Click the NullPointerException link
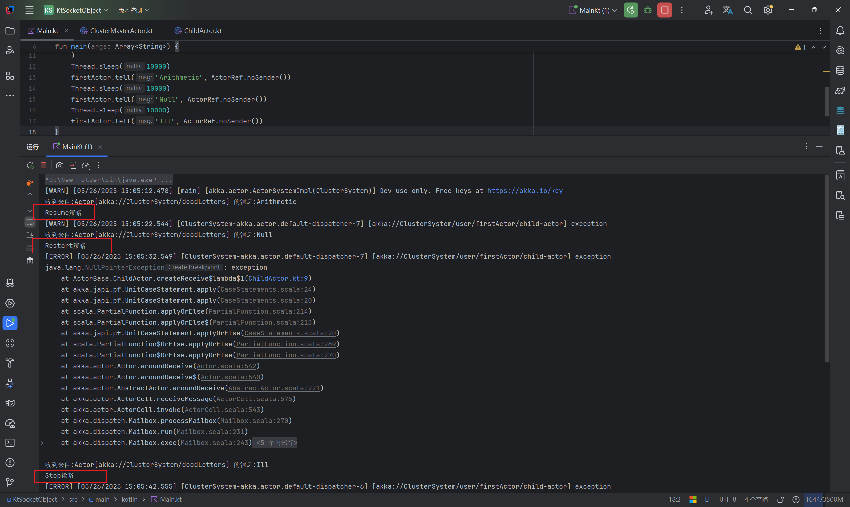This screenshot has height=507, width=850. pyautogui.click(x=125, y=267)
